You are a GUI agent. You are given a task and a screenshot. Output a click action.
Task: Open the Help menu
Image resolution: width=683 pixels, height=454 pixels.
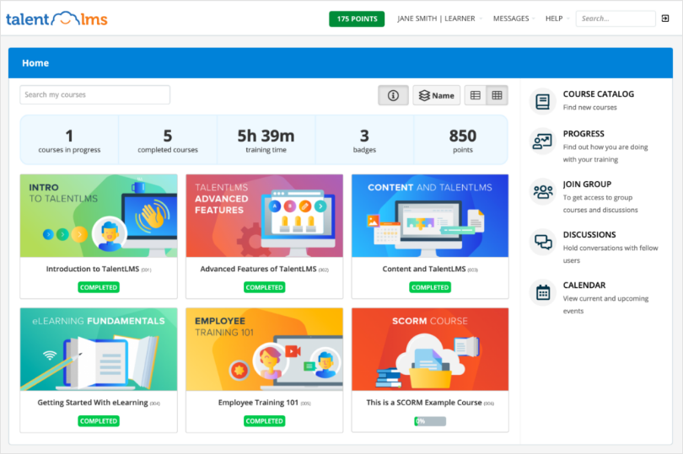point(556,19)
